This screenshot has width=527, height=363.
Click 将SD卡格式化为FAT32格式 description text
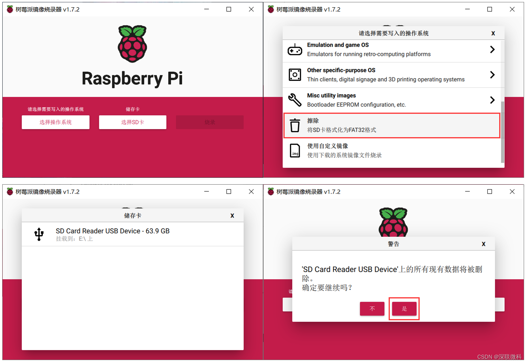pyautogui.click(x=342, y=130)
